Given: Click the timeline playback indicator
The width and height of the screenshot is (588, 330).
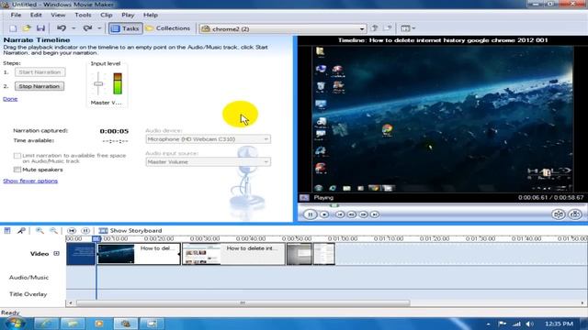Looking at the screenshot, I should tap(96, 238).
